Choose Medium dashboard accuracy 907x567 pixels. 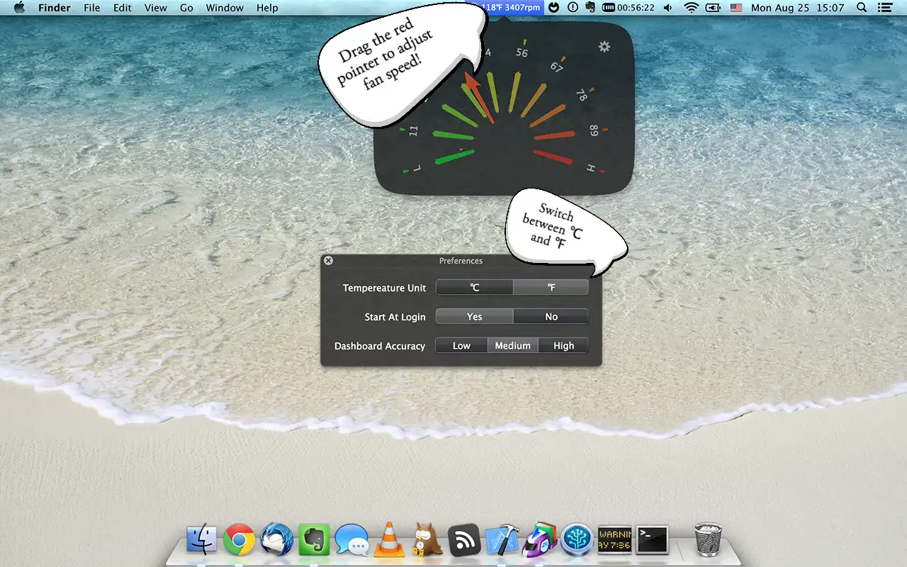(512, 345)
